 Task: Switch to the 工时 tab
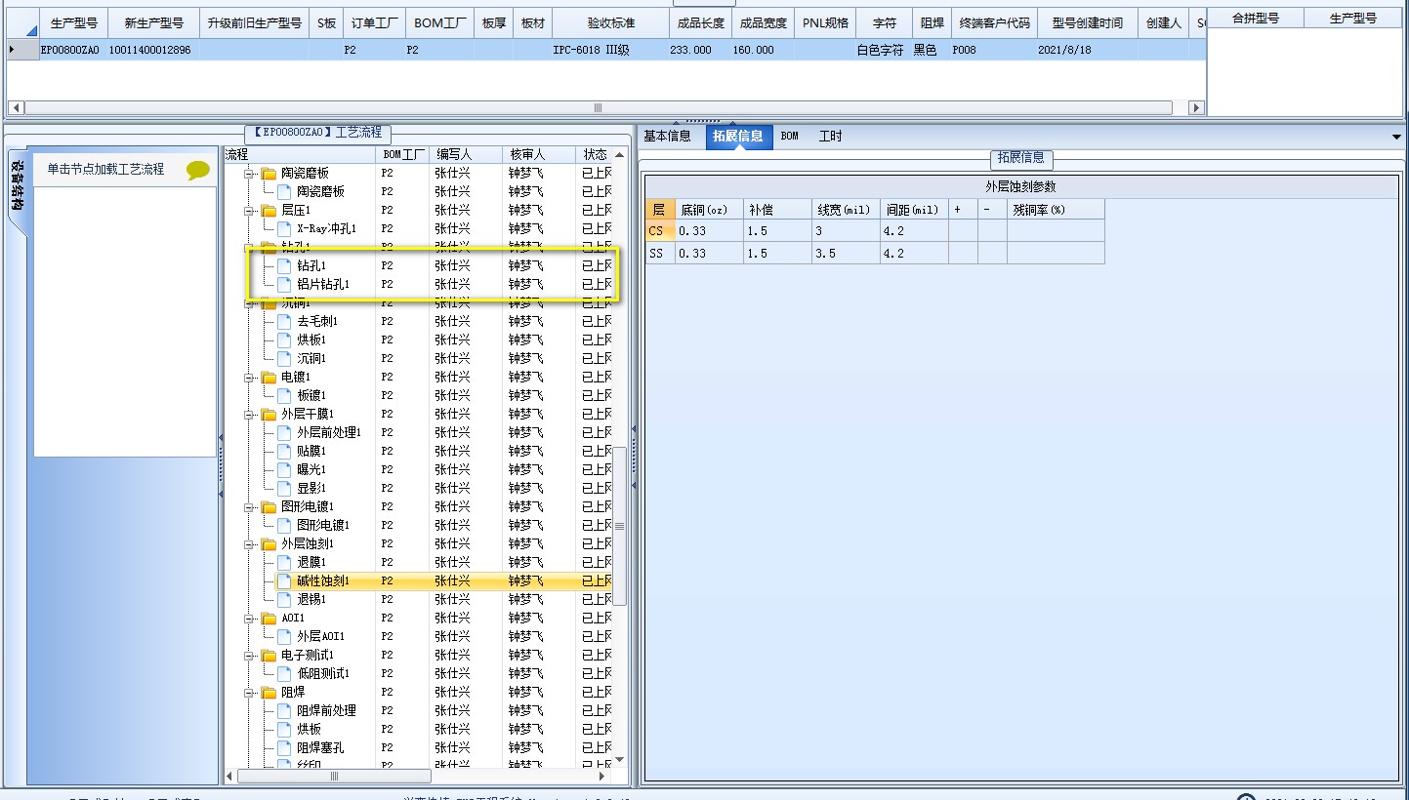(830, 137)
